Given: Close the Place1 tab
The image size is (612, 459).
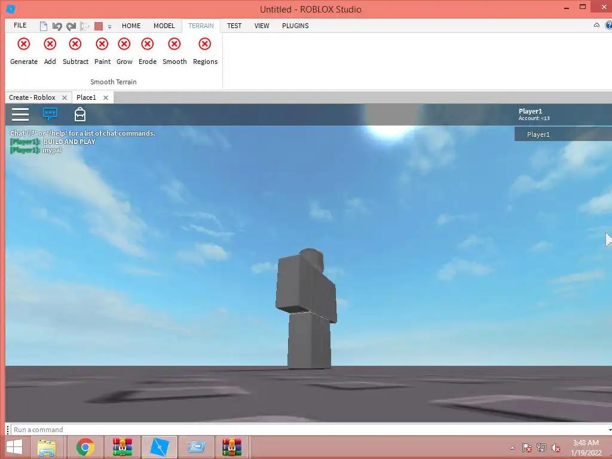Looking at the screenshot, I should click(106, 97).
